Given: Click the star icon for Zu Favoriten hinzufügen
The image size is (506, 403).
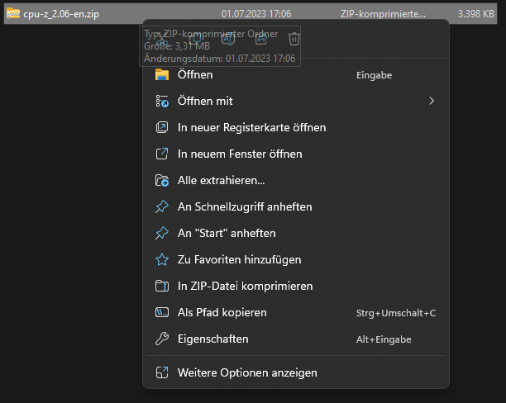Looking at the screenshot, I should (x=162, y=259).
